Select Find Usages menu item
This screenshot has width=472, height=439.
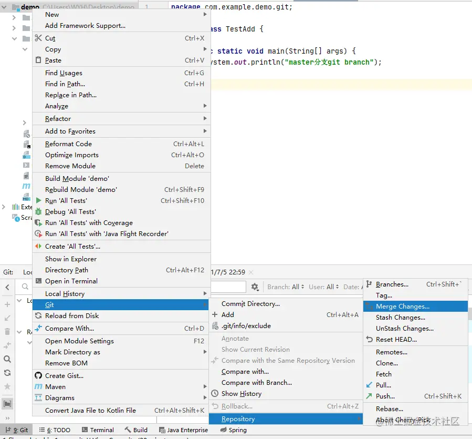121,73
